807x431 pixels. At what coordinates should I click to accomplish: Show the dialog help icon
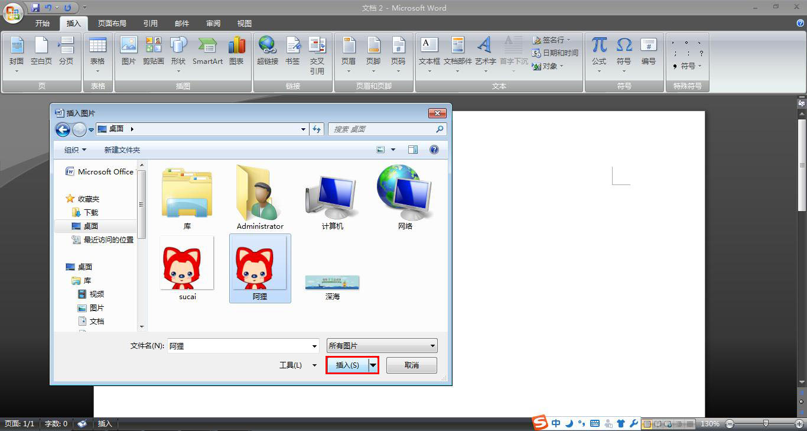pyautogui.click(x=434, y=150)
